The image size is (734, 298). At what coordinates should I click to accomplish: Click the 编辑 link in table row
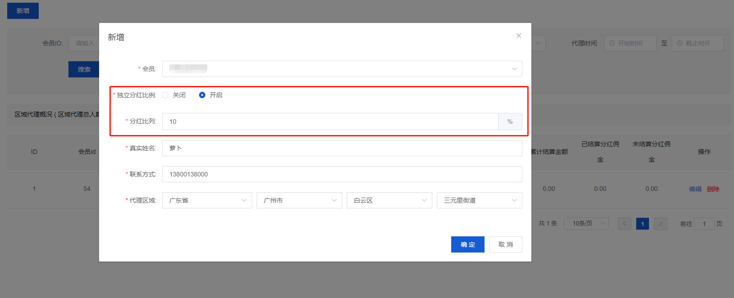[695, 189]
